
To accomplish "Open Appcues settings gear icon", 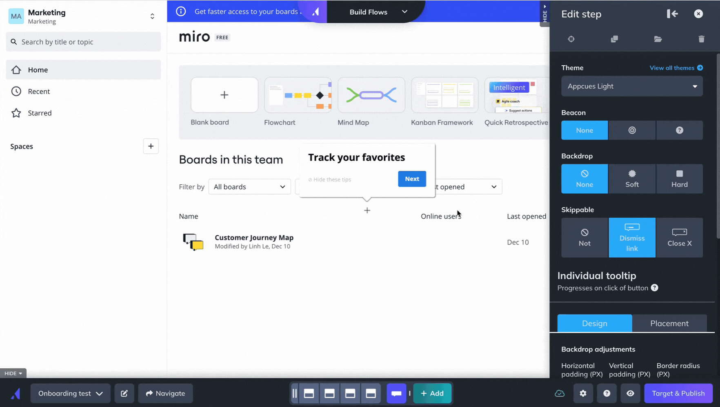I will pyautogui.click(x=583, y=393).
